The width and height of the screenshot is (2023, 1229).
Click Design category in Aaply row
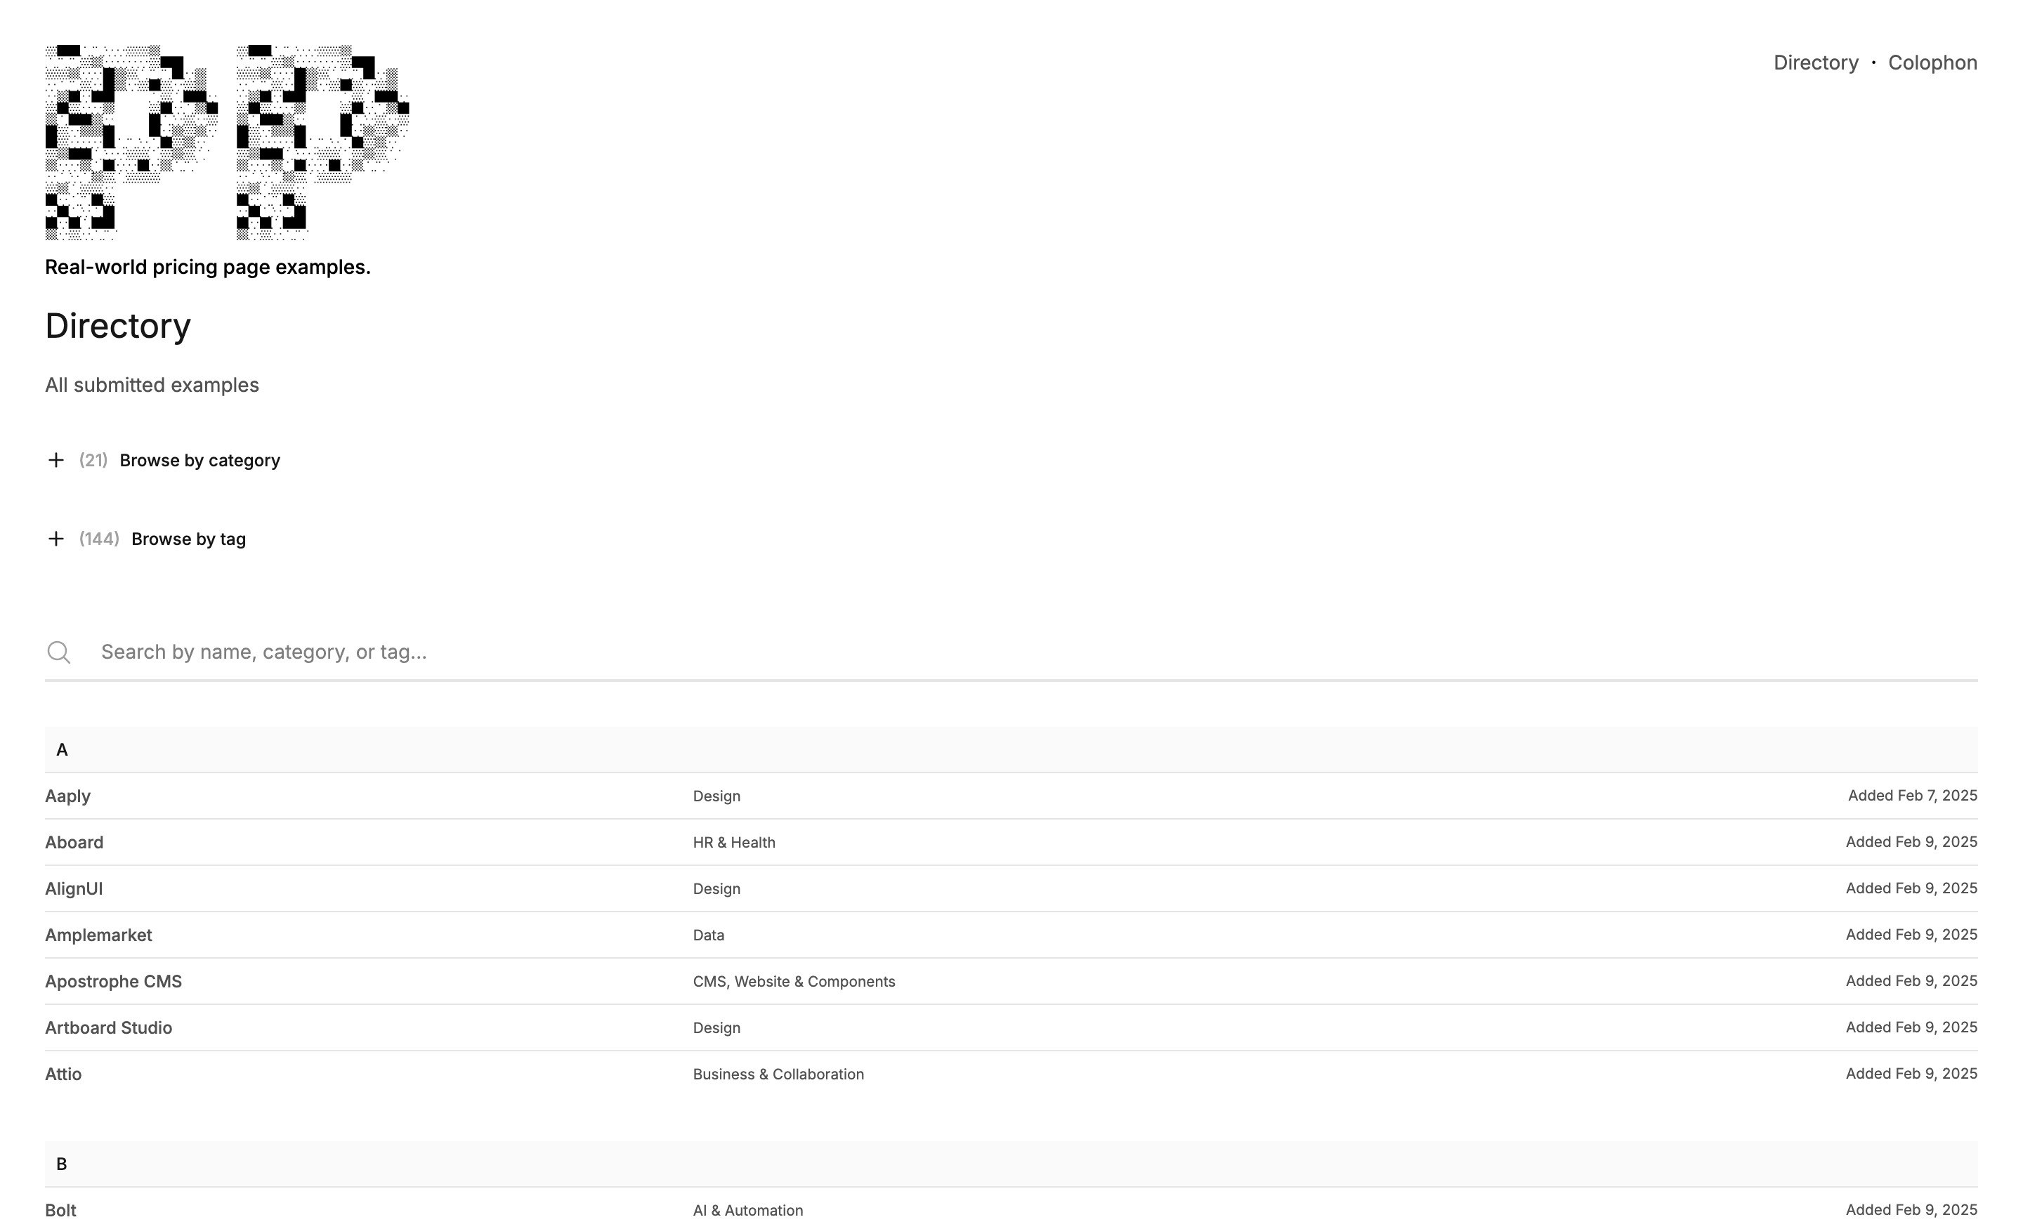[x=716, y=796]
